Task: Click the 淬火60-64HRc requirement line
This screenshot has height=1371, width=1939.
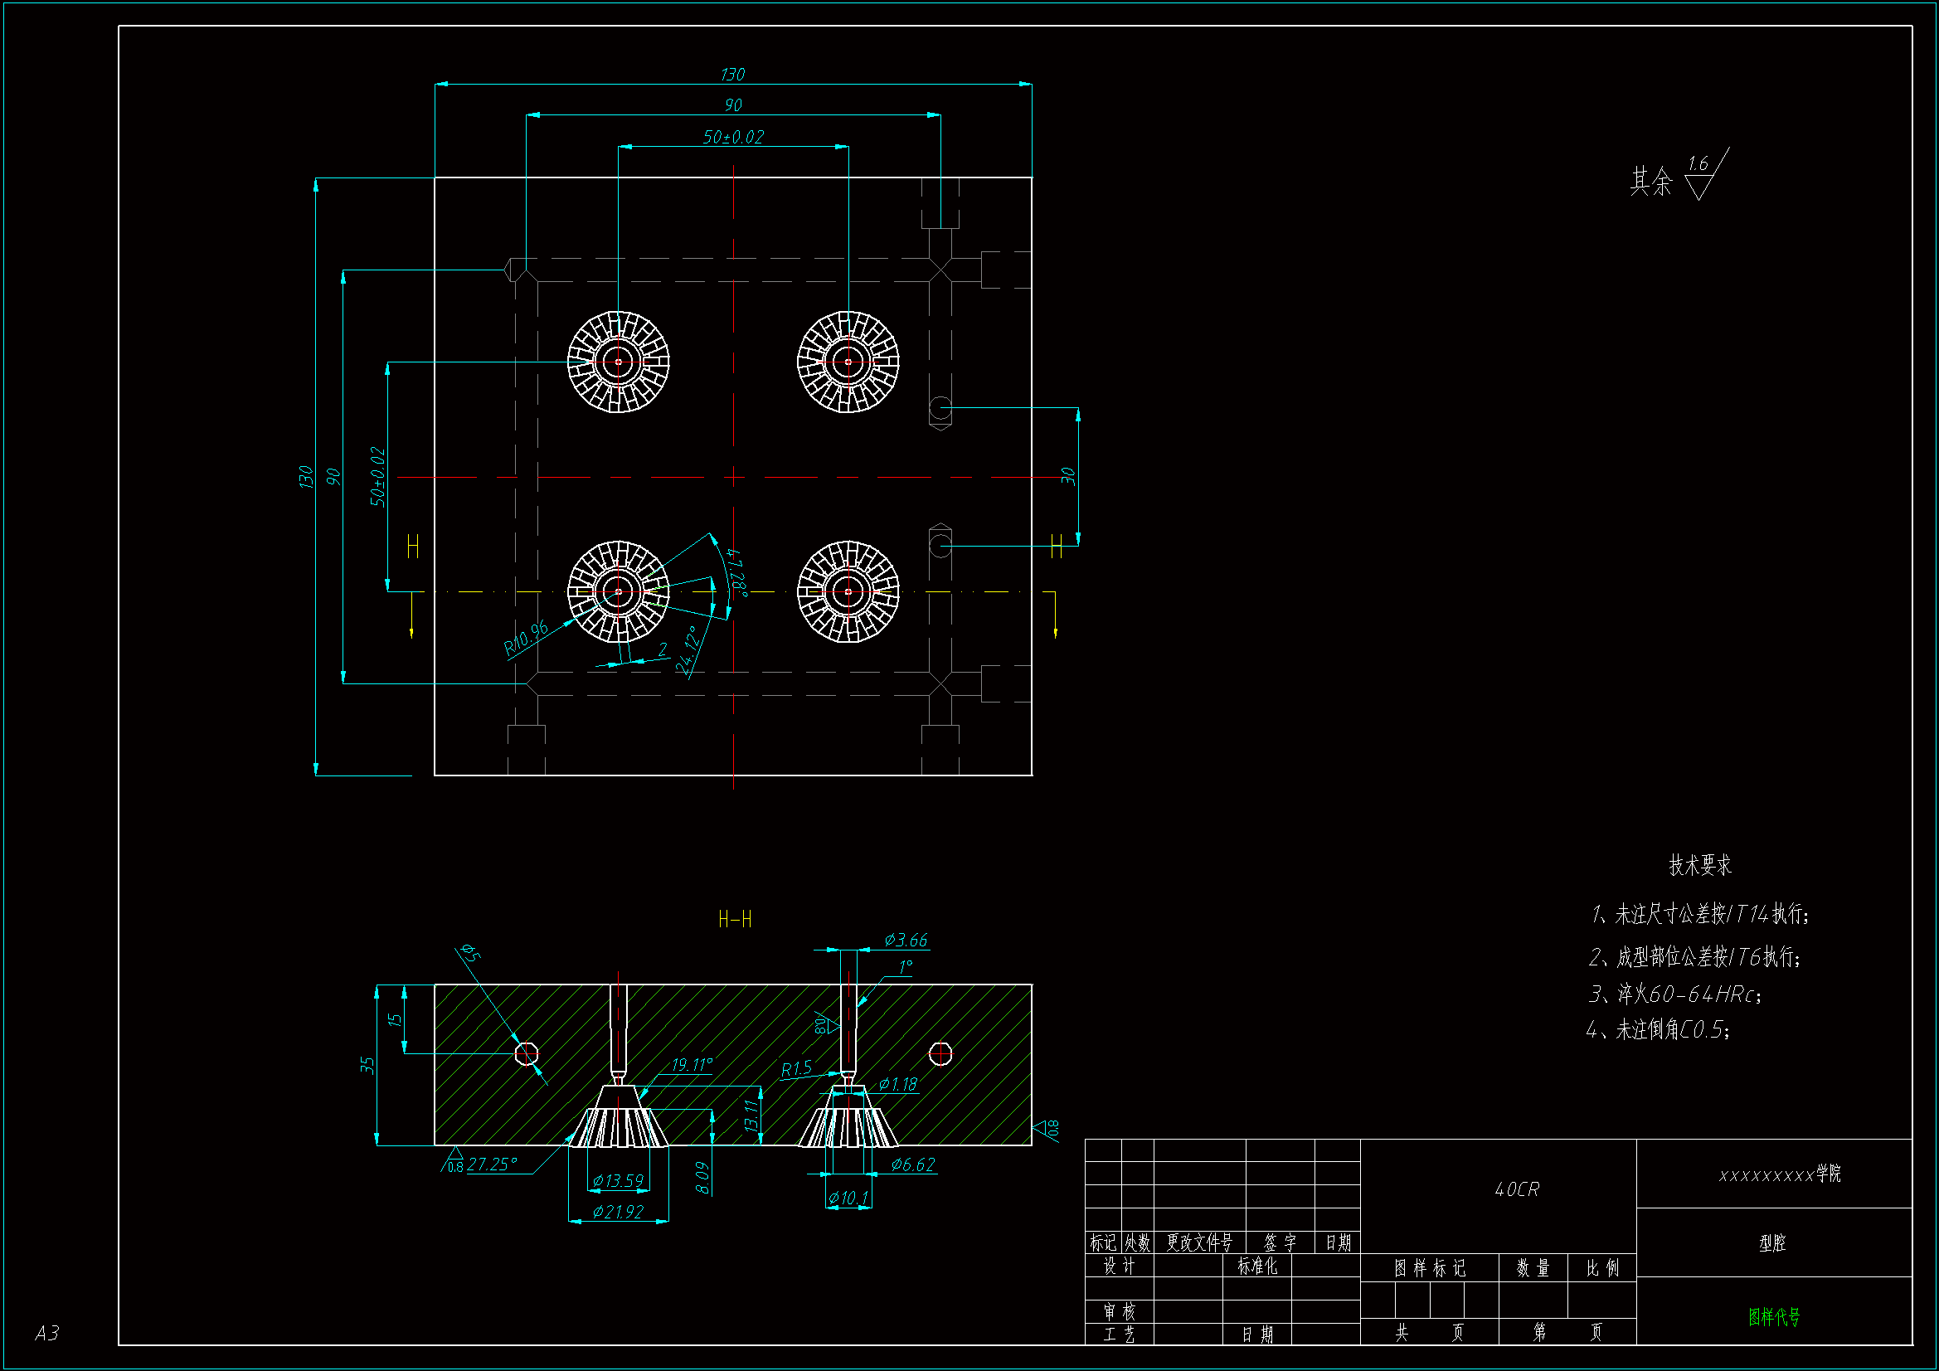Action: click(1675, 994)
